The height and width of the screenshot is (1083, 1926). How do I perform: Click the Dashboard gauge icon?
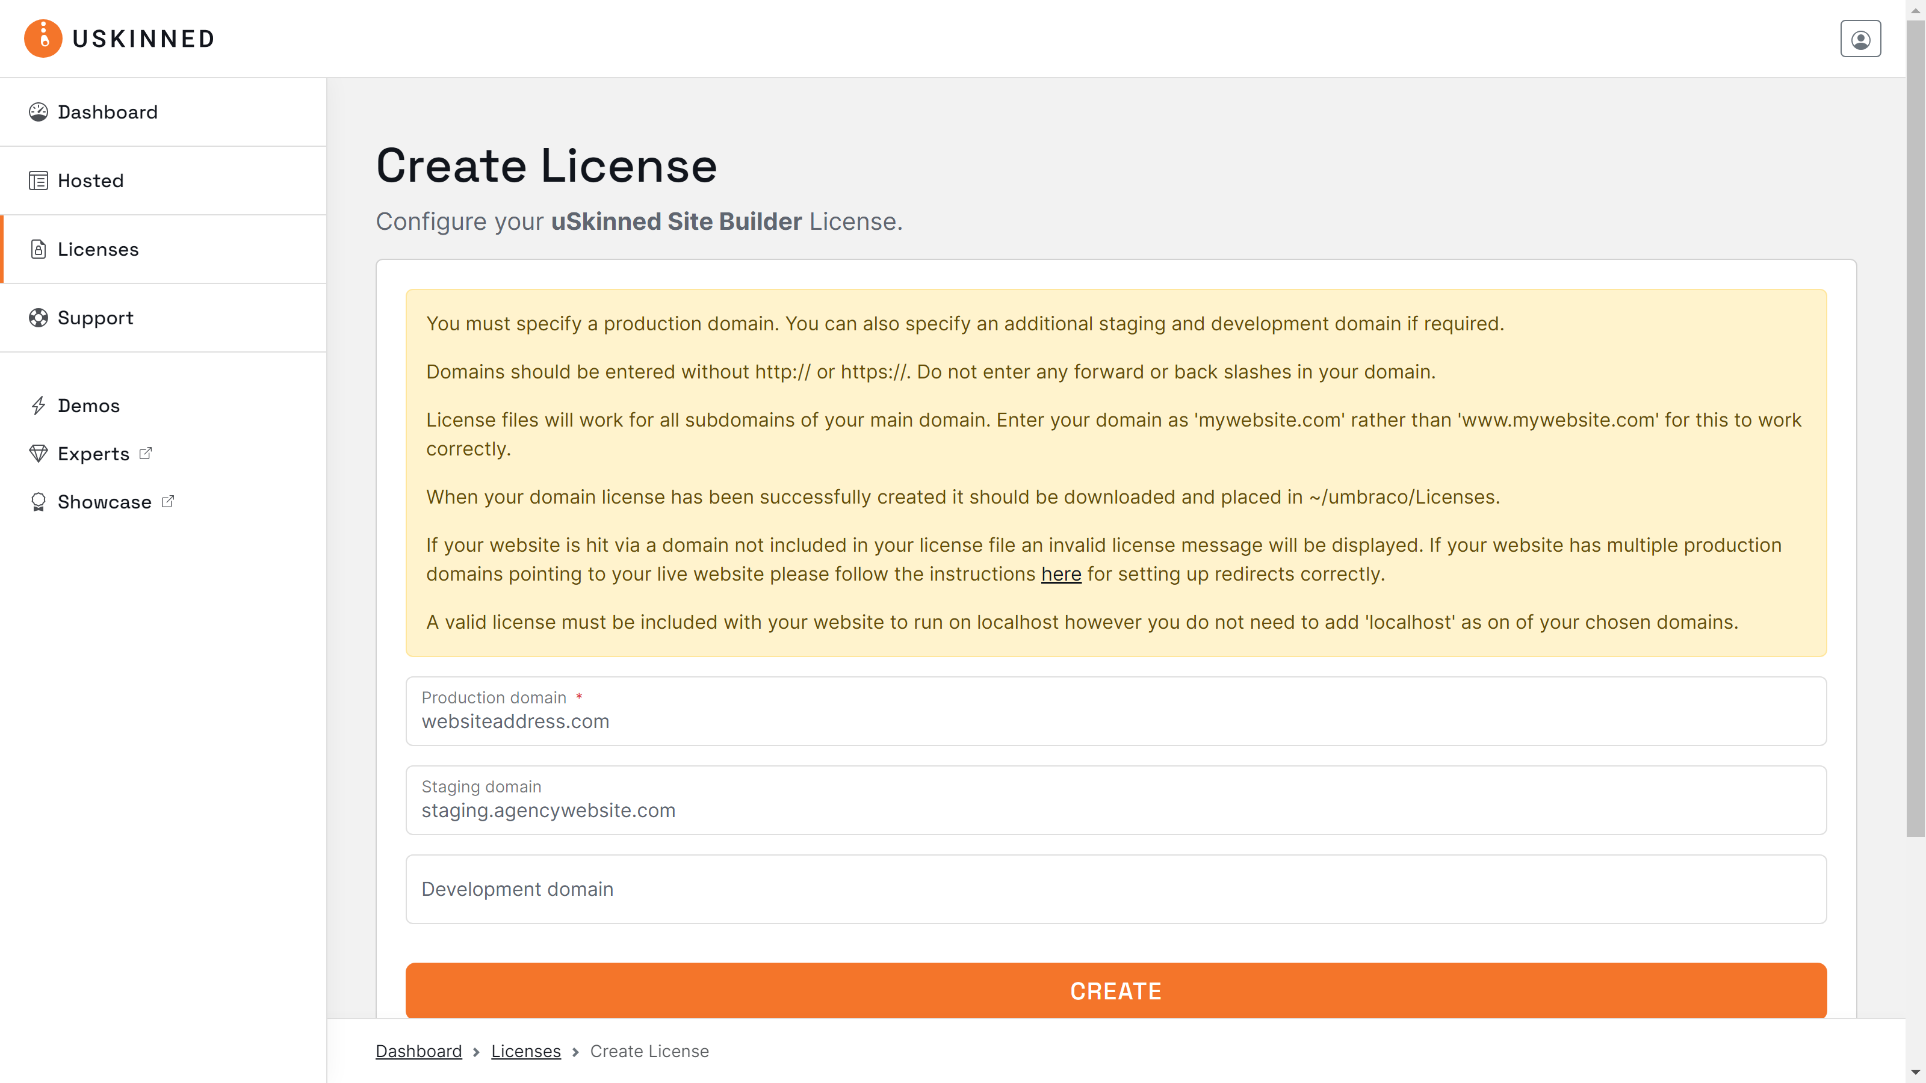tap(38, 112)
